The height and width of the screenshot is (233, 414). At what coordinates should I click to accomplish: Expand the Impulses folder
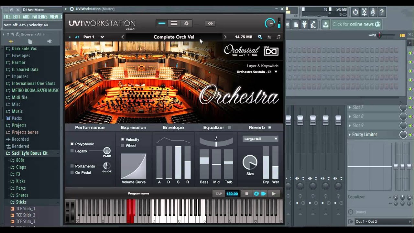(20, 76)
